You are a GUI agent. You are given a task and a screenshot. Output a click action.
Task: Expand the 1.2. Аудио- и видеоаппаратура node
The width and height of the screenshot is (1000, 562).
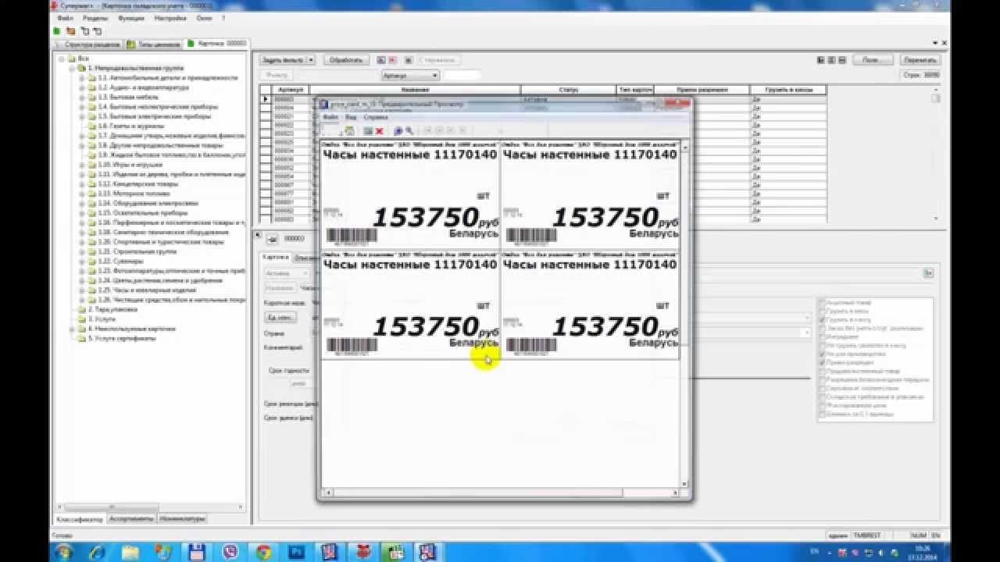click(81, 87)
